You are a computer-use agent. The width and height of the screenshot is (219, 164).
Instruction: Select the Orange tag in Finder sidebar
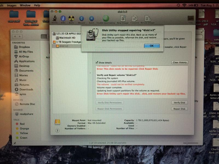coord(22,128)
